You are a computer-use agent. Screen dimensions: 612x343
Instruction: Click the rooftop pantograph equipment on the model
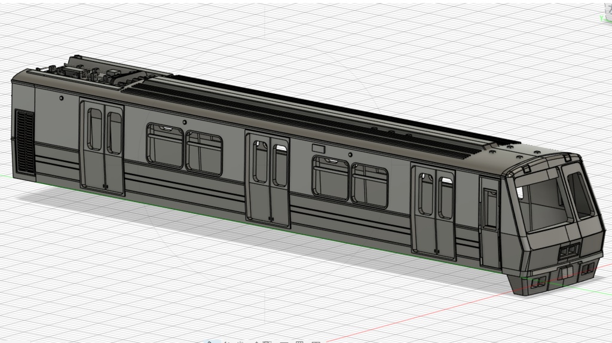[x=97, y=73]
